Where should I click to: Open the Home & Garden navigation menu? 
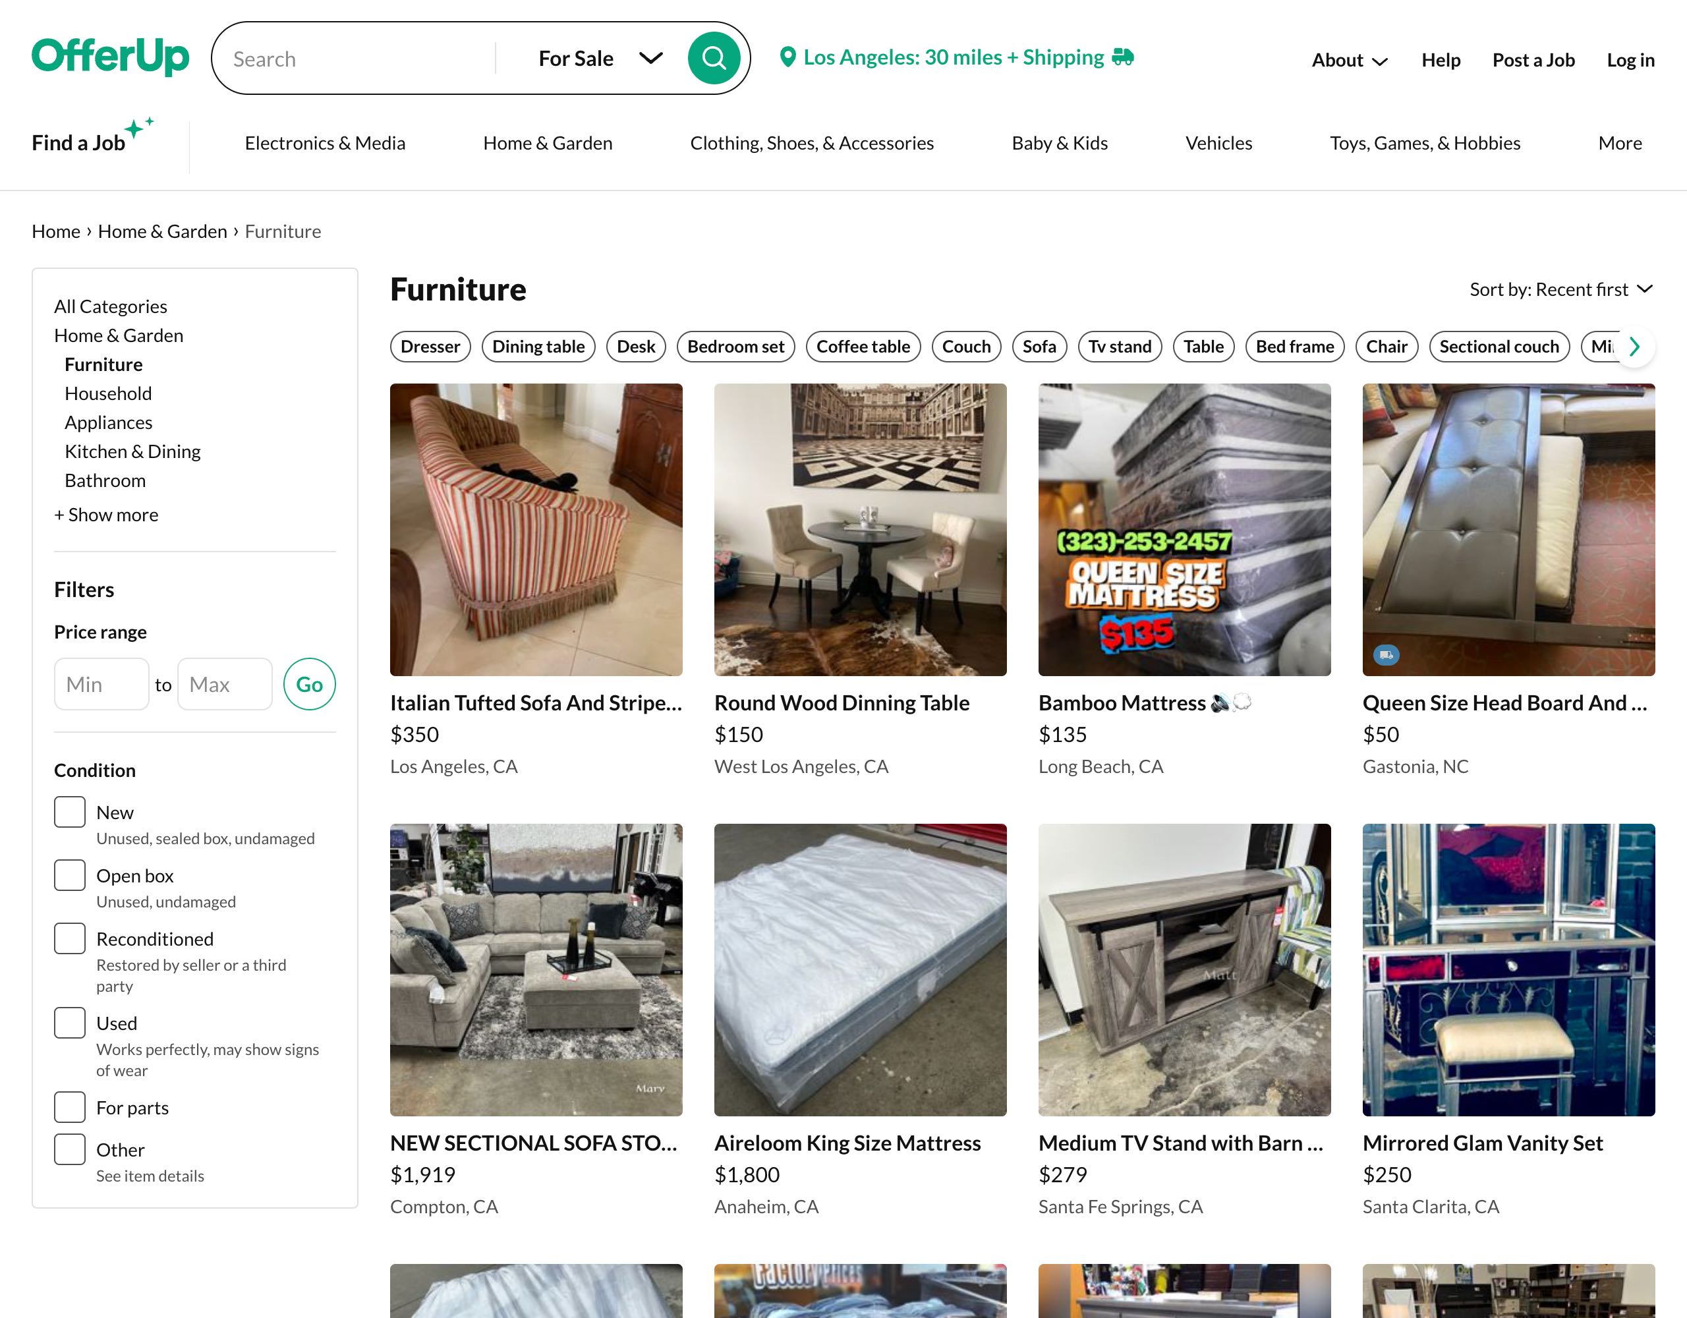[x=547, y=143]
